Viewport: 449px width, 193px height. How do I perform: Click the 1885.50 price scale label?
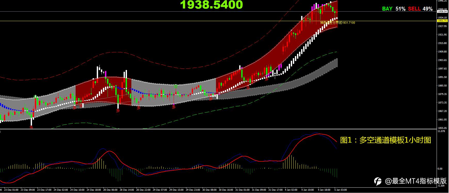pyautogui.click(x=442, y=85)
